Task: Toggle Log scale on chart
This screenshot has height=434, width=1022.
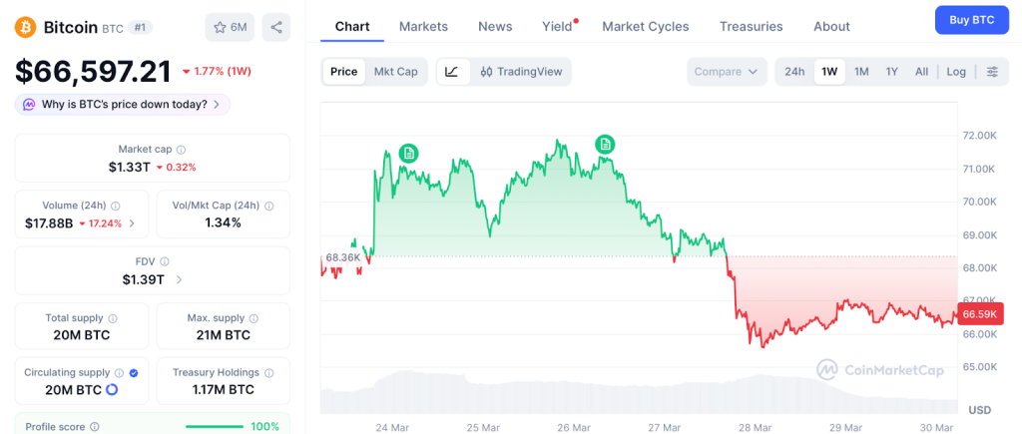Action: 956,72
